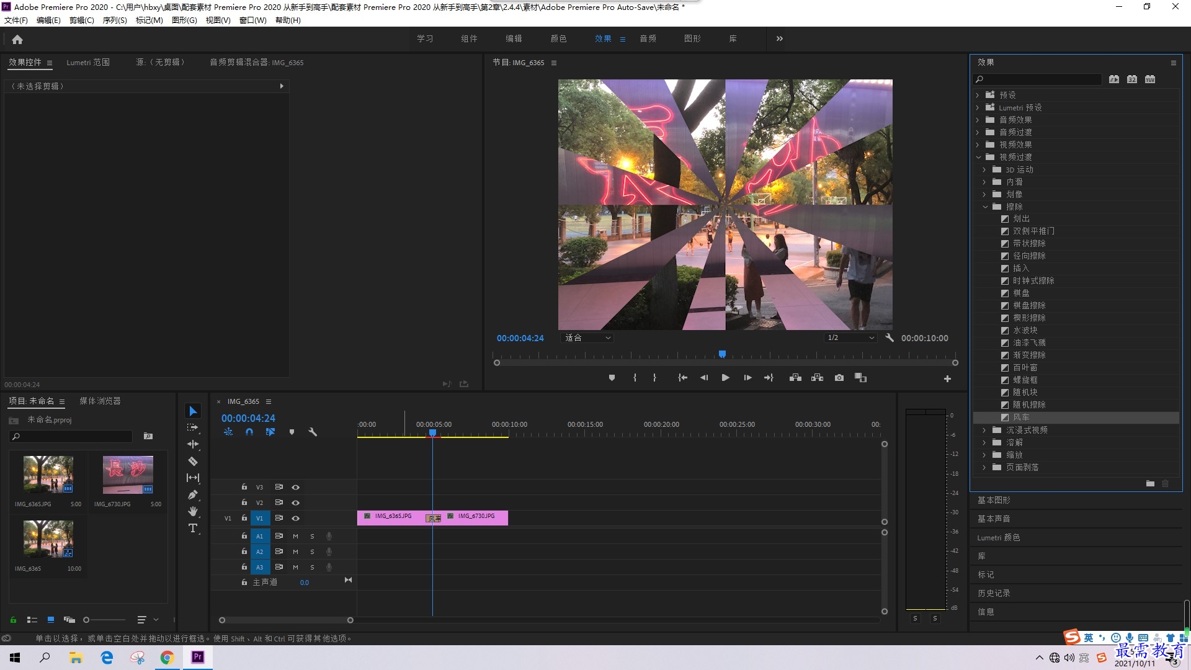
Task: Mute audio track A3
Action: 295,567
